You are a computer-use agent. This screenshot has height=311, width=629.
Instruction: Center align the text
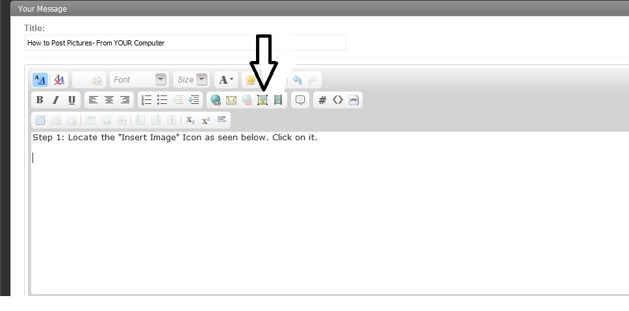[x=109, y=100]
